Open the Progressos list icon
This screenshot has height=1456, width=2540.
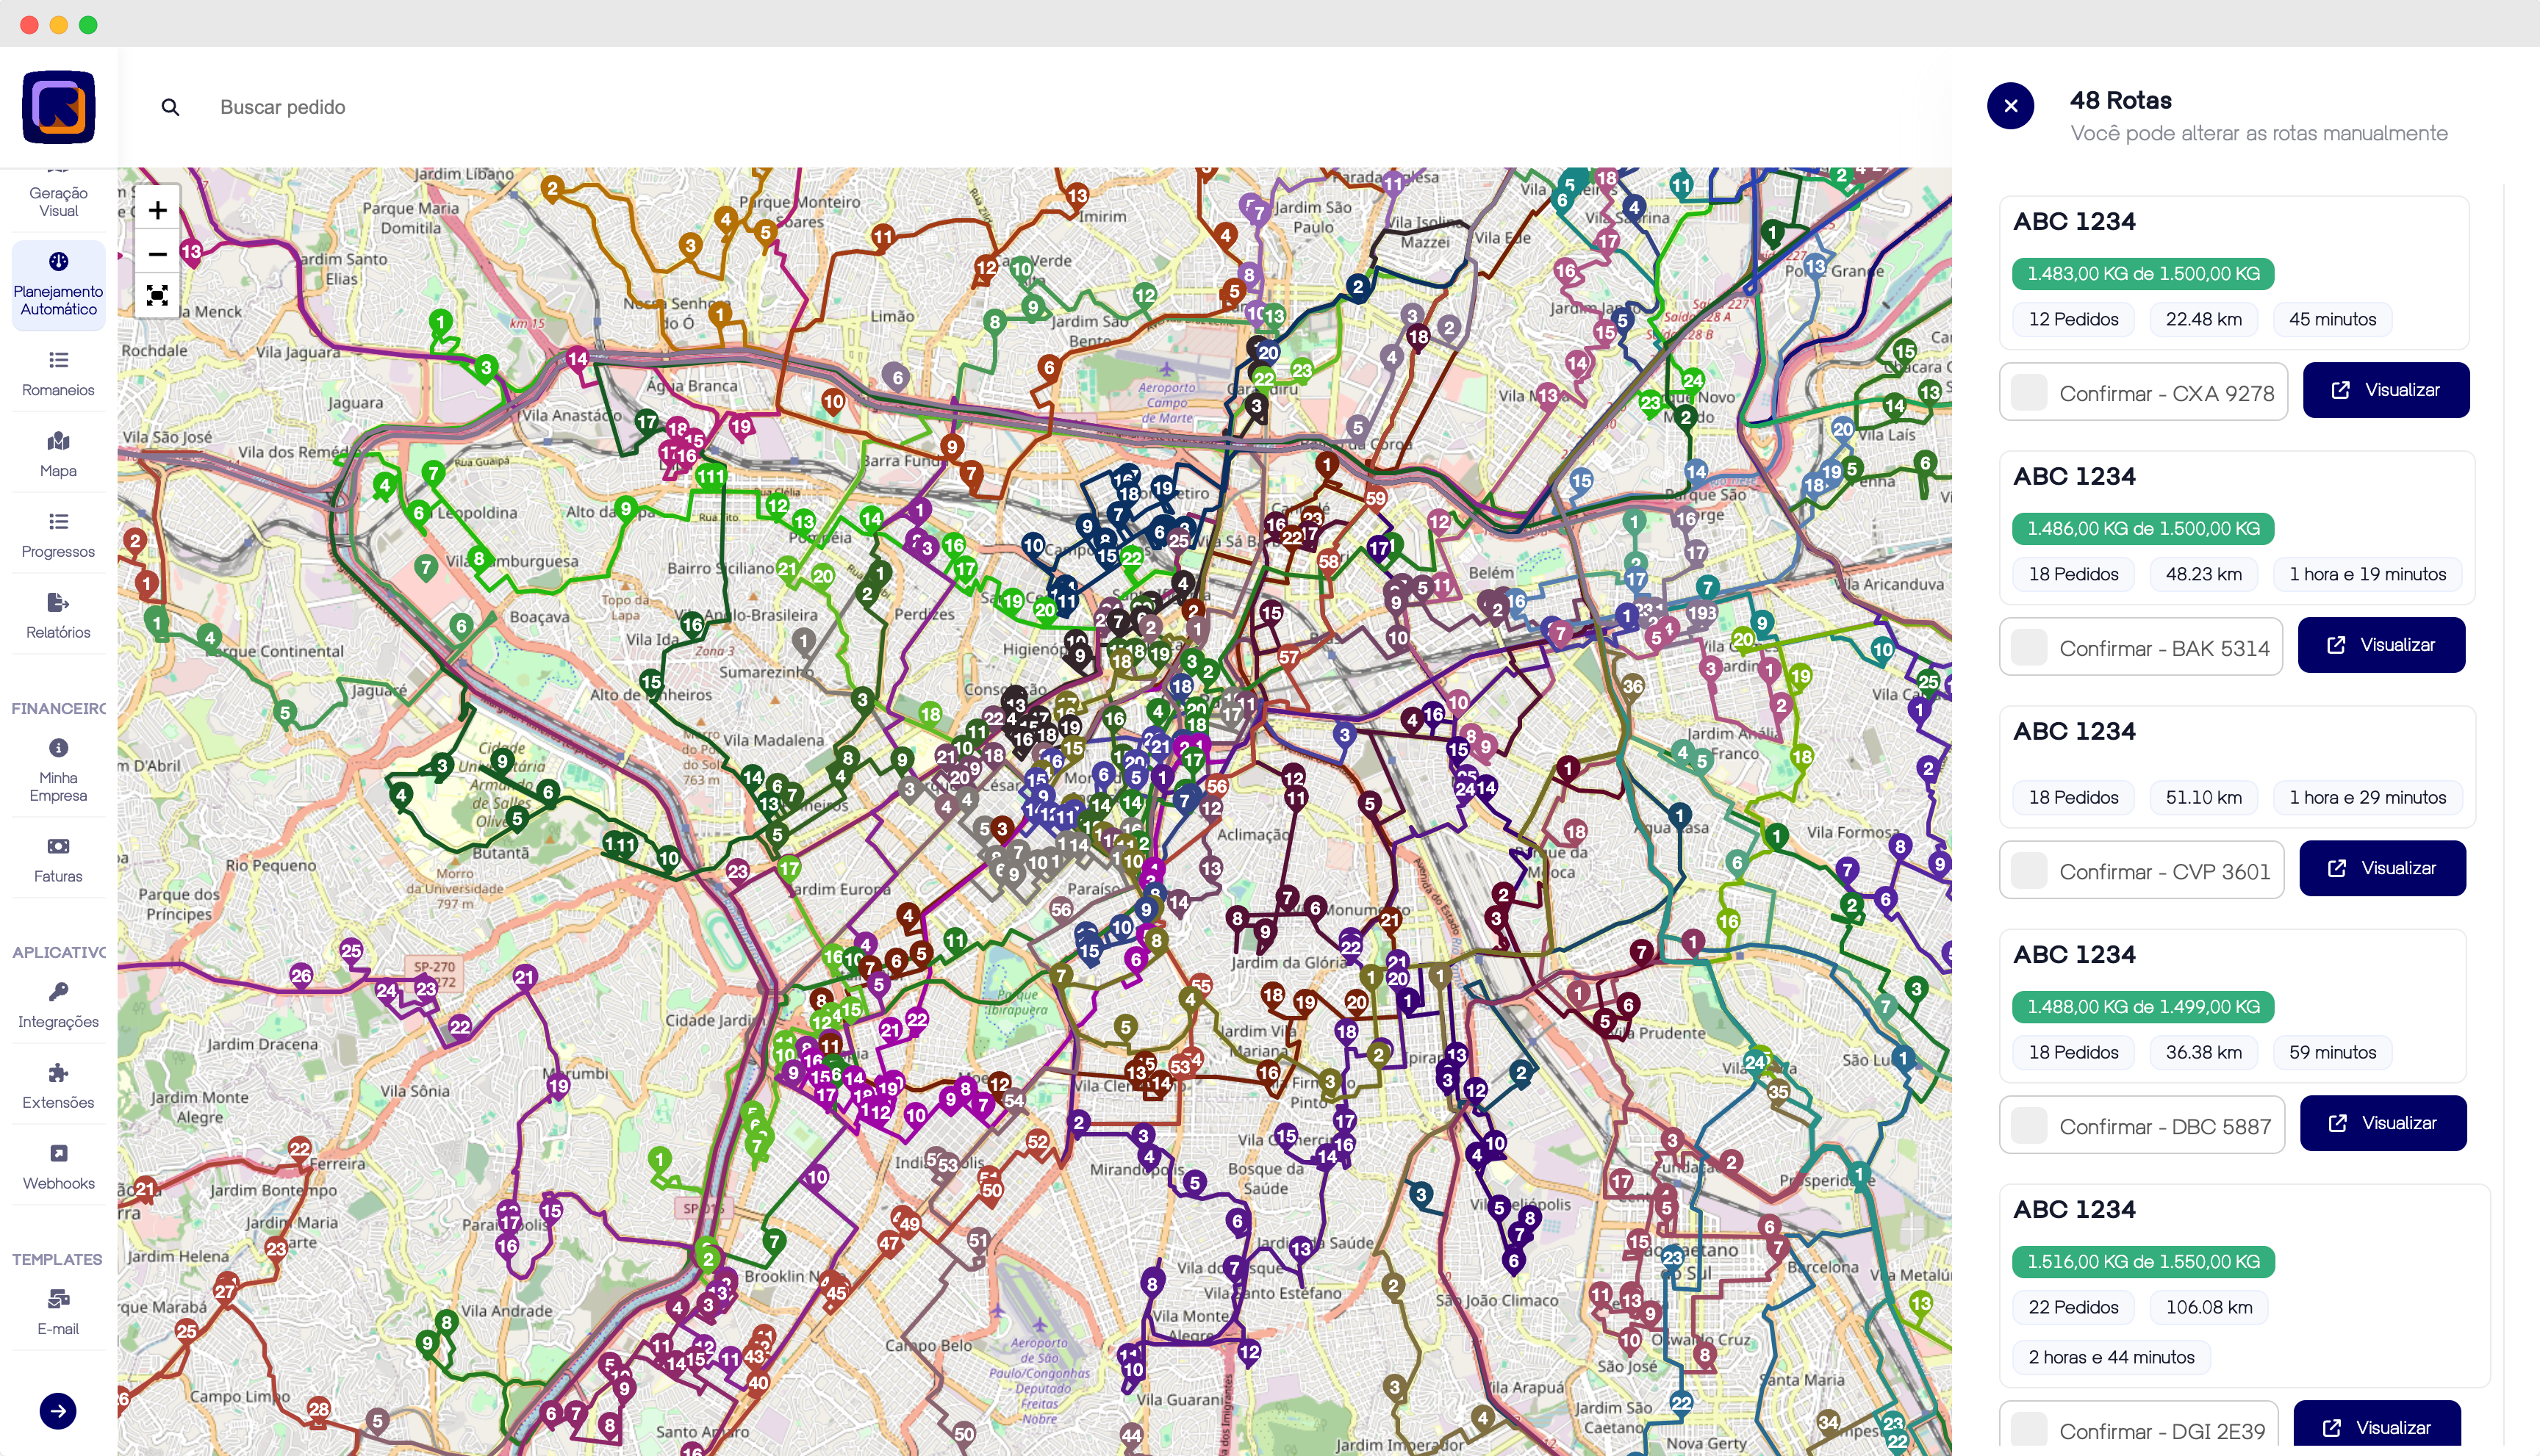pos(59,522)
